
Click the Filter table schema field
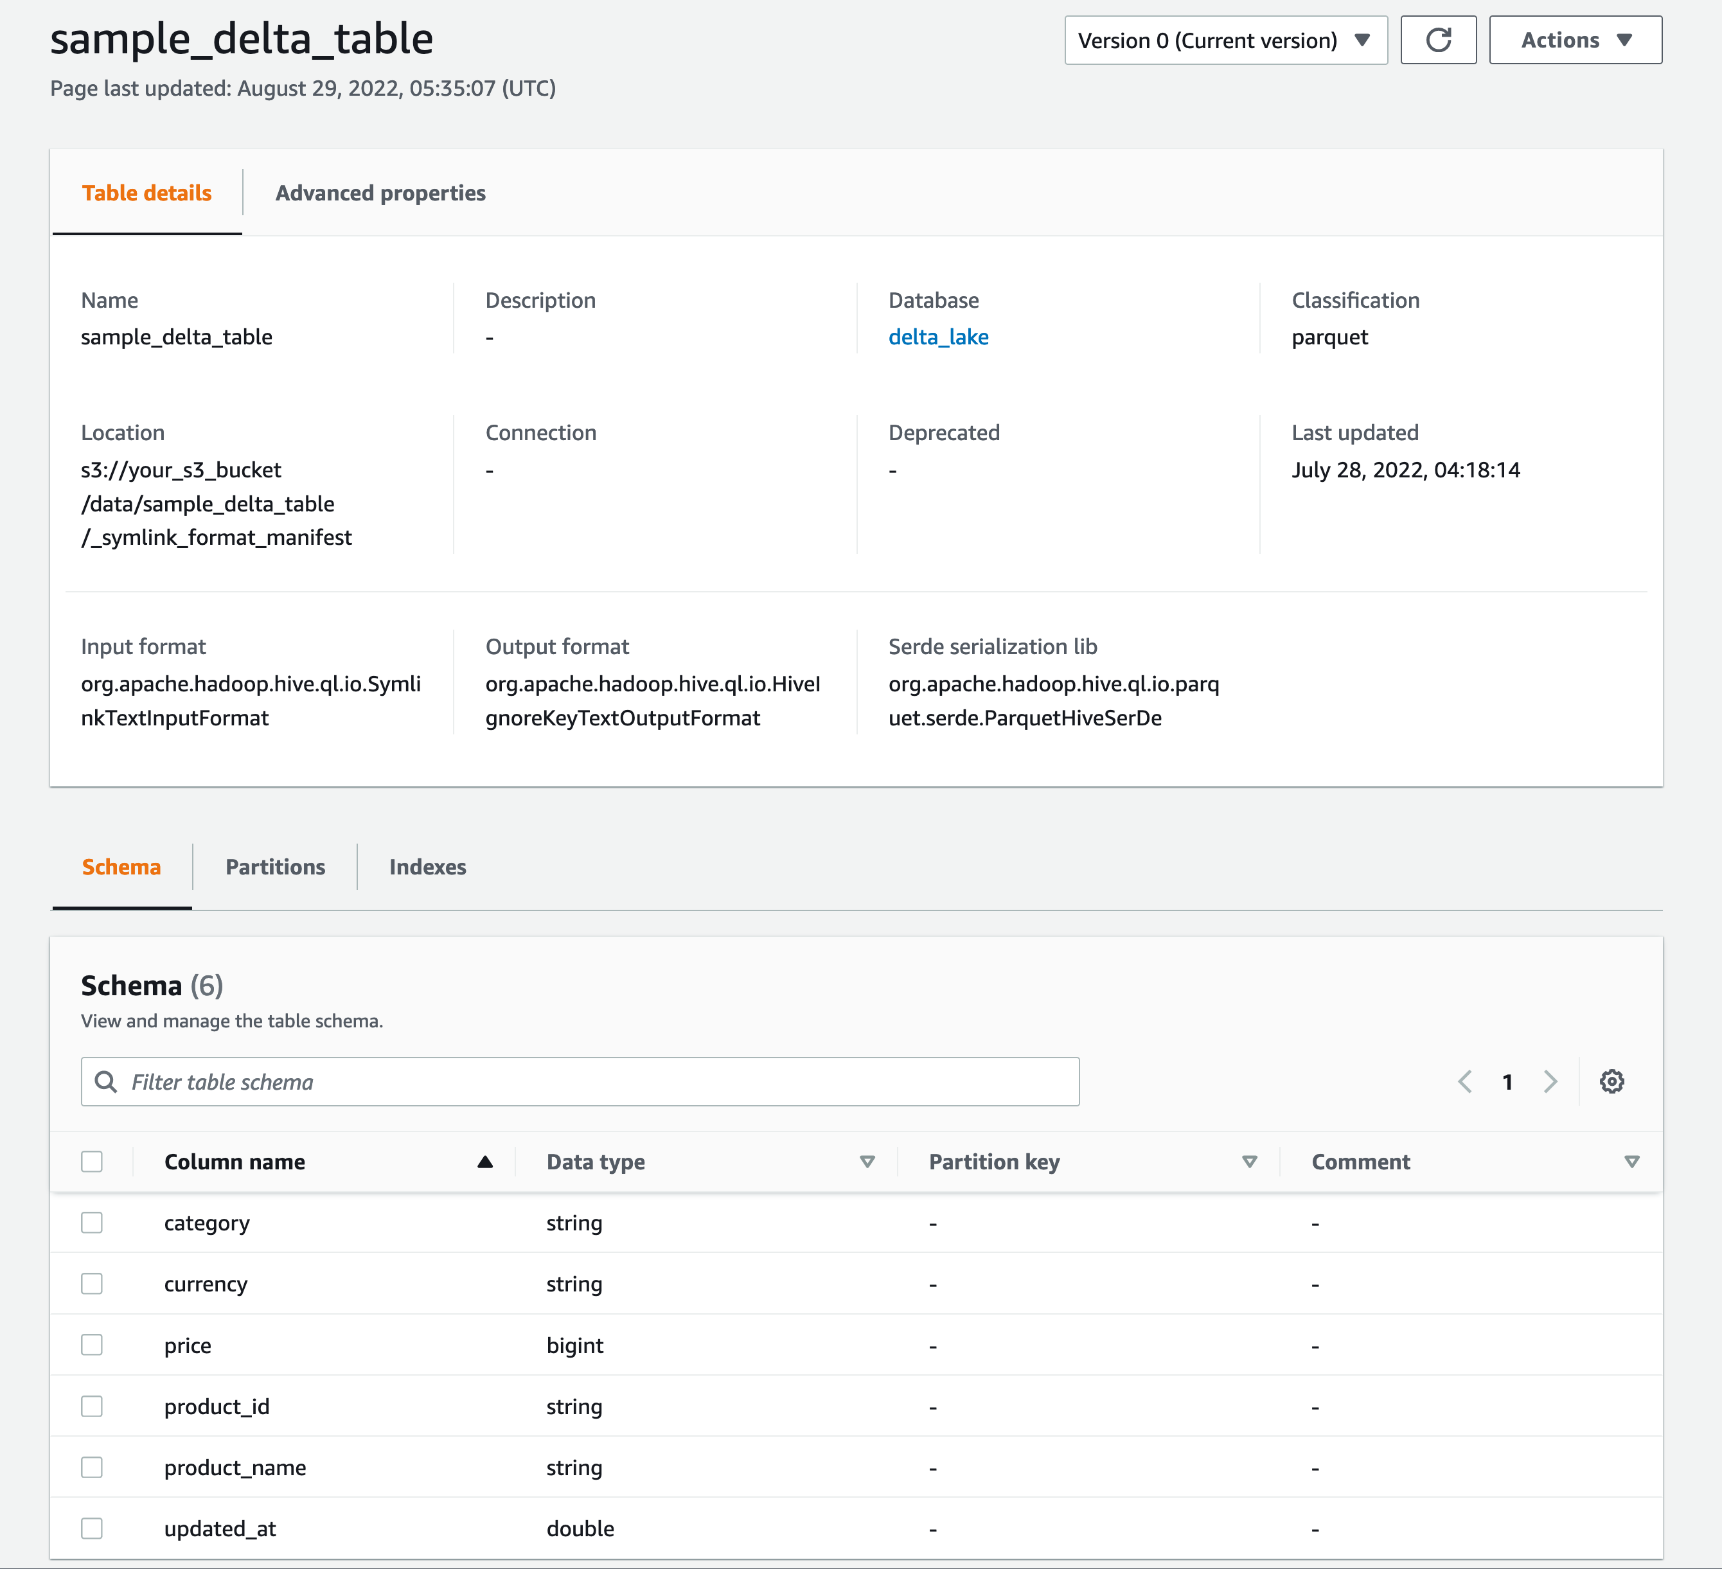(581, 1081)
